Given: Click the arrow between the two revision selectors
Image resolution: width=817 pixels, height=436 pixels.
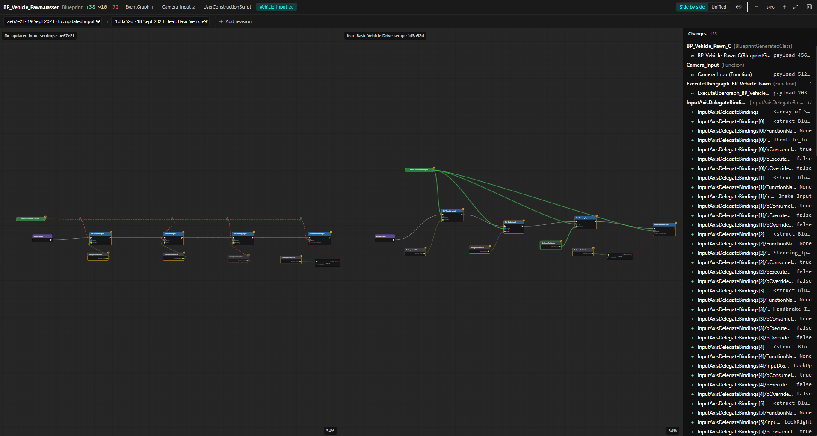Looking at the screenshot, I should 107,22.
